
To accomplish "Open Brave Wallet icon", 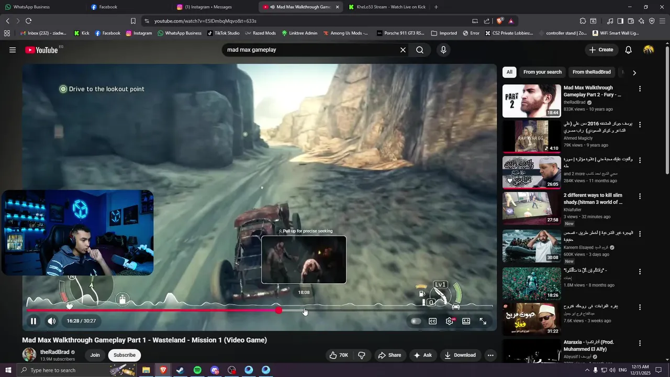I will 631,21.
